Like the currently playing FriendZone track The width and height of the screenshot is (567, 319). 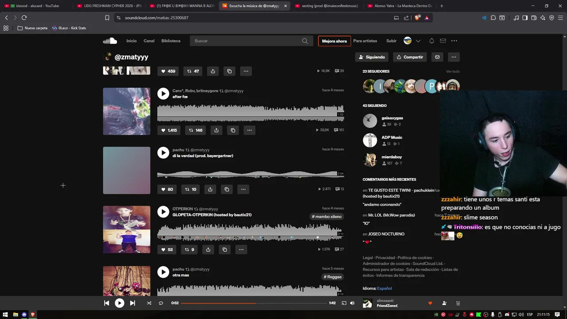tap(430, 303)
